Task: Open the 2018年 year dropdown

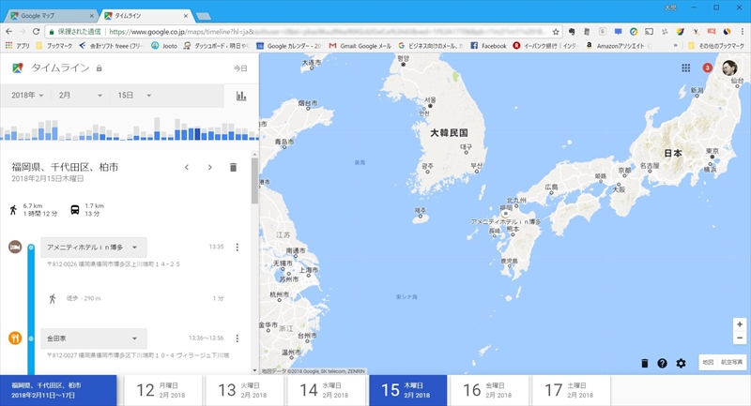Action: pos(27,96)
